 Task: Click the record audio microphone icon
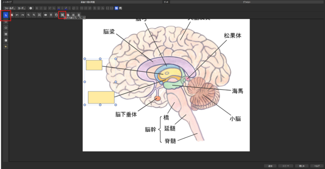[99, 8]
